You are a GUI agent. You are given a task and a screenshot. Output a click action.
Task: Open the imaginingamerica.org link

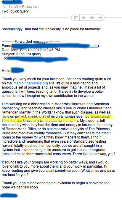click(x=30, y=83)
